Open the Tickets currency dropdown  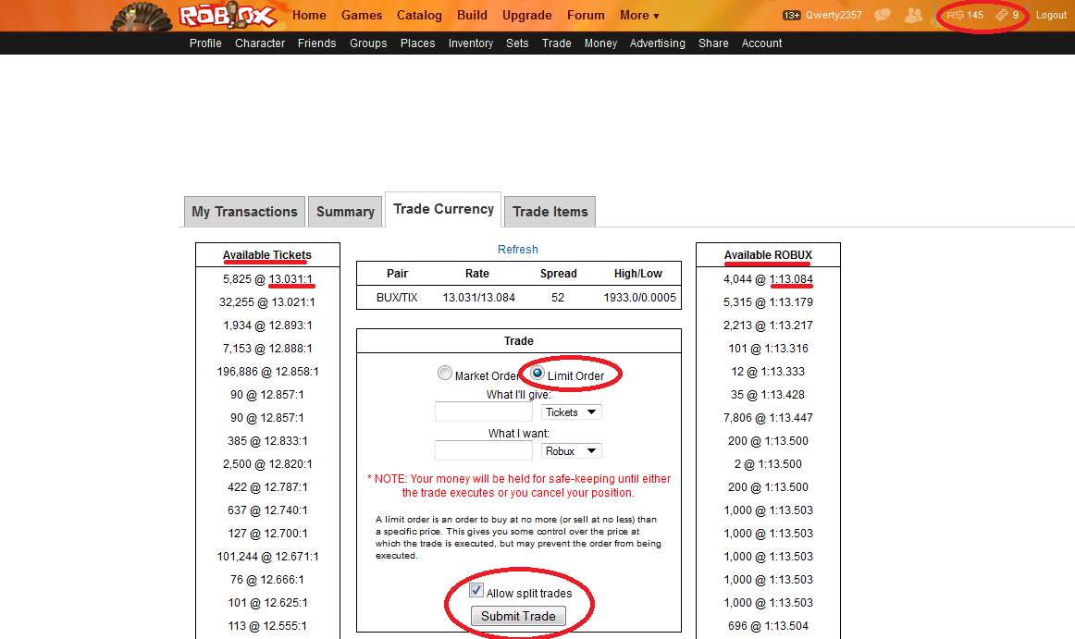(x=571, y=412)
